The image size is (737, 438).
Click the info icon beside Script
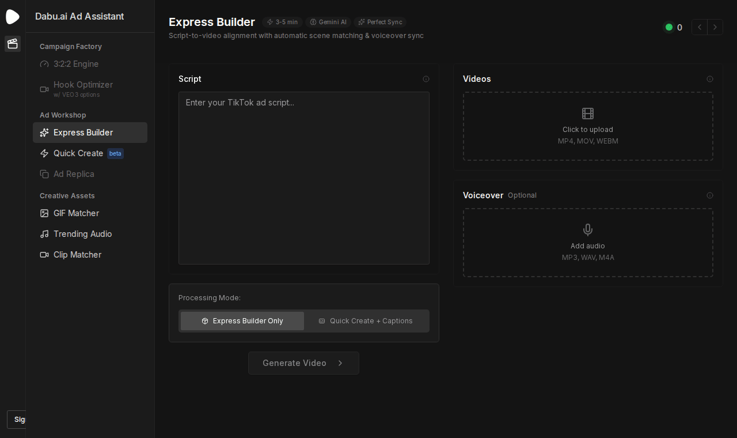point(426,79)
